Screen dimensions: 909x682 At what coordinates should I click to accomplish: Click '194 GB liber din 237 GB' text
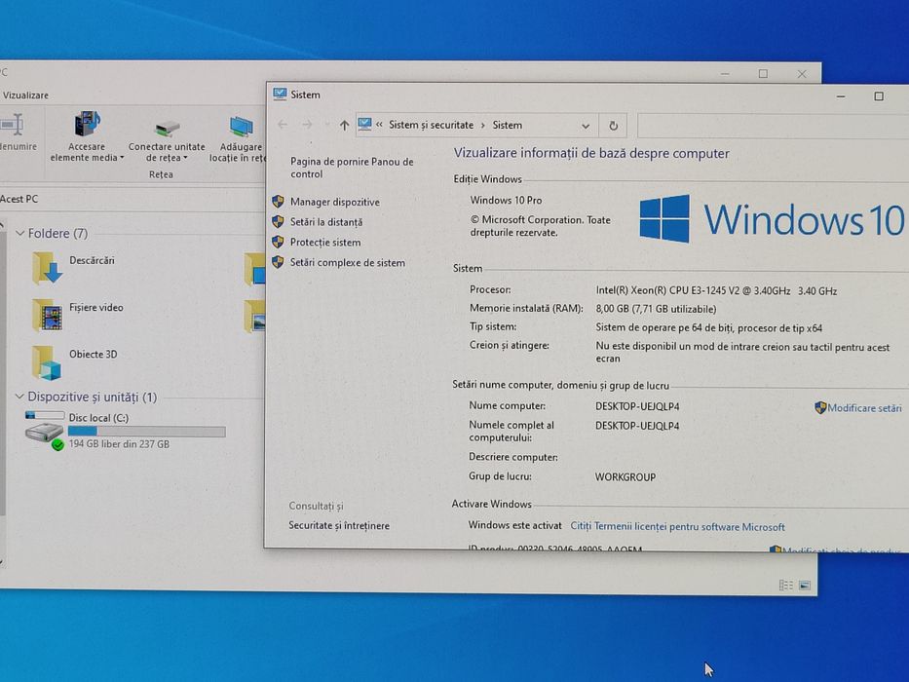tap(119, 444)
